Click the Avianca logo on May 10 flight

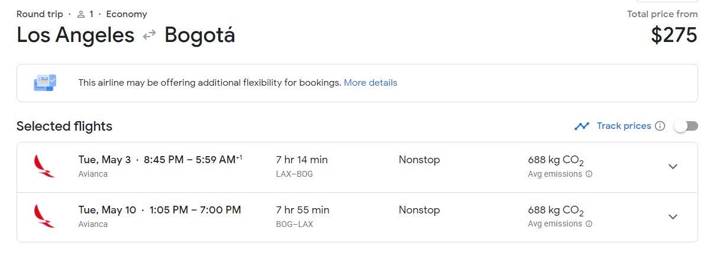point(44,216)
